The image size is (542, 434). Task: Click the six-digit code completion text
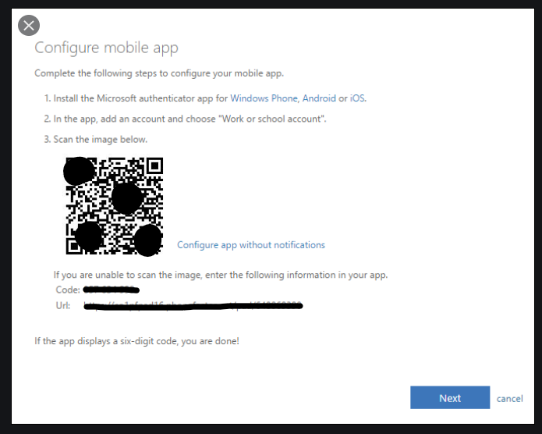(137, 341)
